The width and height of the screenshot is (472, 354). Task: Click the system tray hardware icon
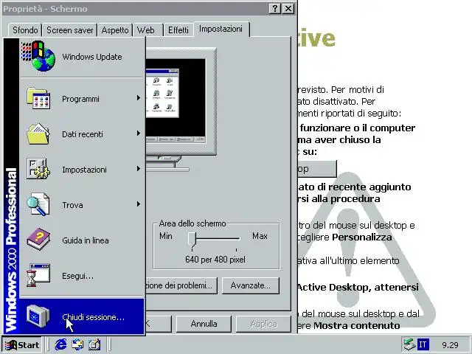(x=409, y=344)
